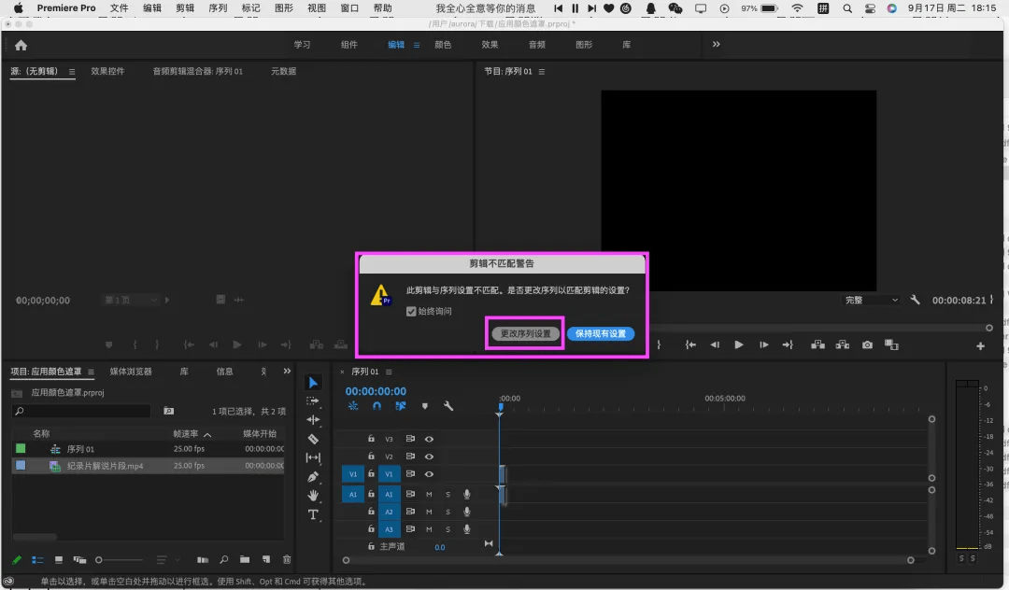Image resolution: width=1009 pixels, height=590 pixels.
Task: Open the 序列 01 timeline panel menu
Action: coord(389,372)
